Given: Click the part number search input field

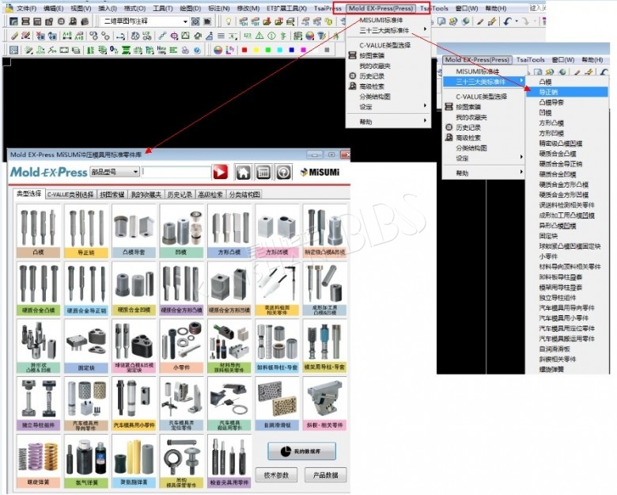Looking at the screenshot, I should (176, 172).
